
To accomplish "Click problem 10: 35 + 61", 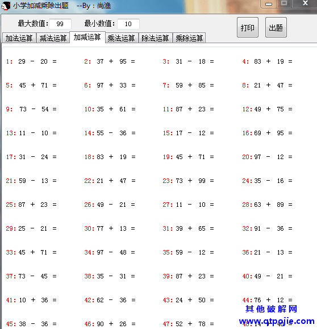I will [x=110, y=109].
